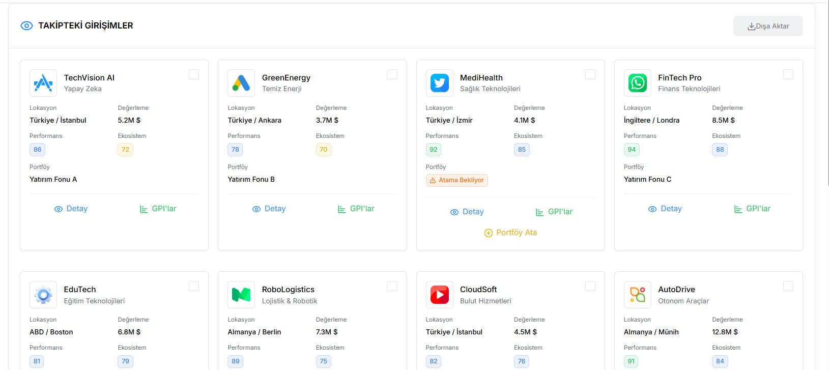
Task: Check the AutoDrive card checkbox
Action: click(788, 286)
